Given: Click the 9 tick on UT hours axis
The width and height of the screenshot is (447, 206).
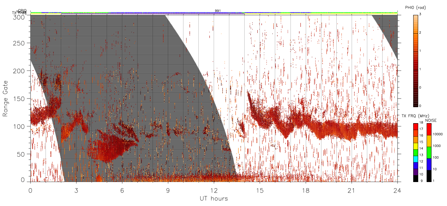Looking at the screenshot, I should point(168,190).
